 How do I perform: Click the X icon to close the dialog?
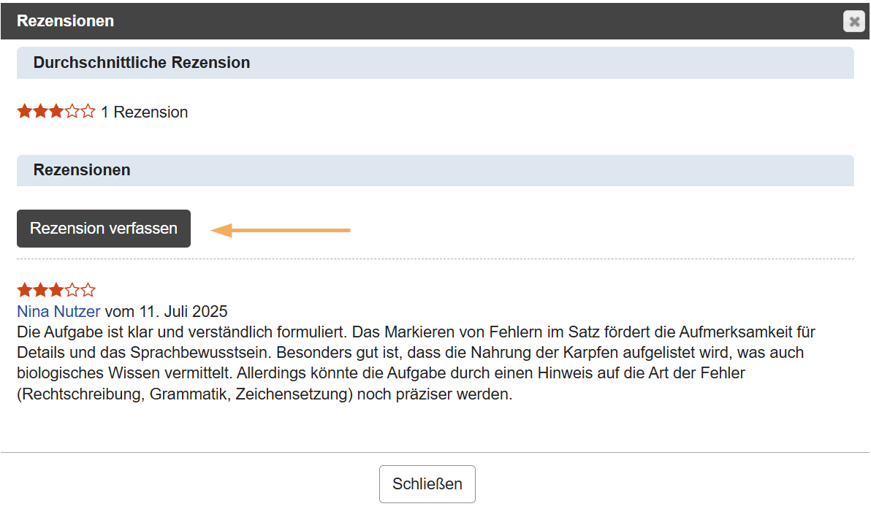[853, 21]
